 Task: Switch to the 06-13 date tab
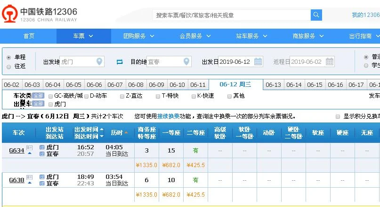click(274, 85)
